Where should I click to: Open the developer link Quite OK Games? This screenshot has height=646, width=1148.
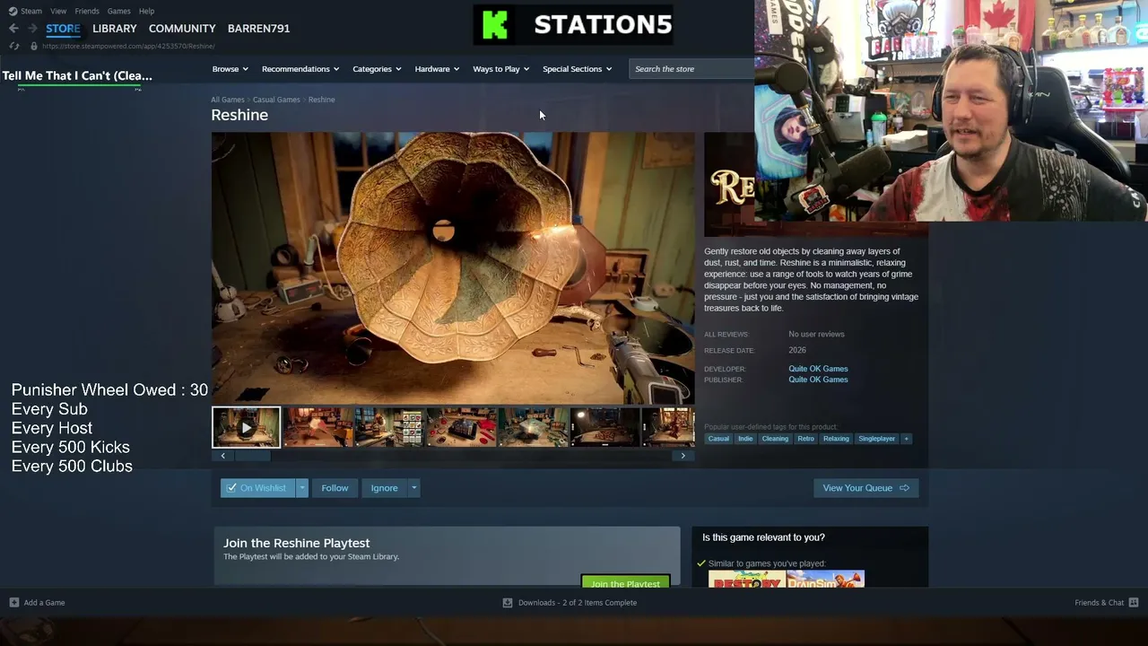(x=818, y=369)
